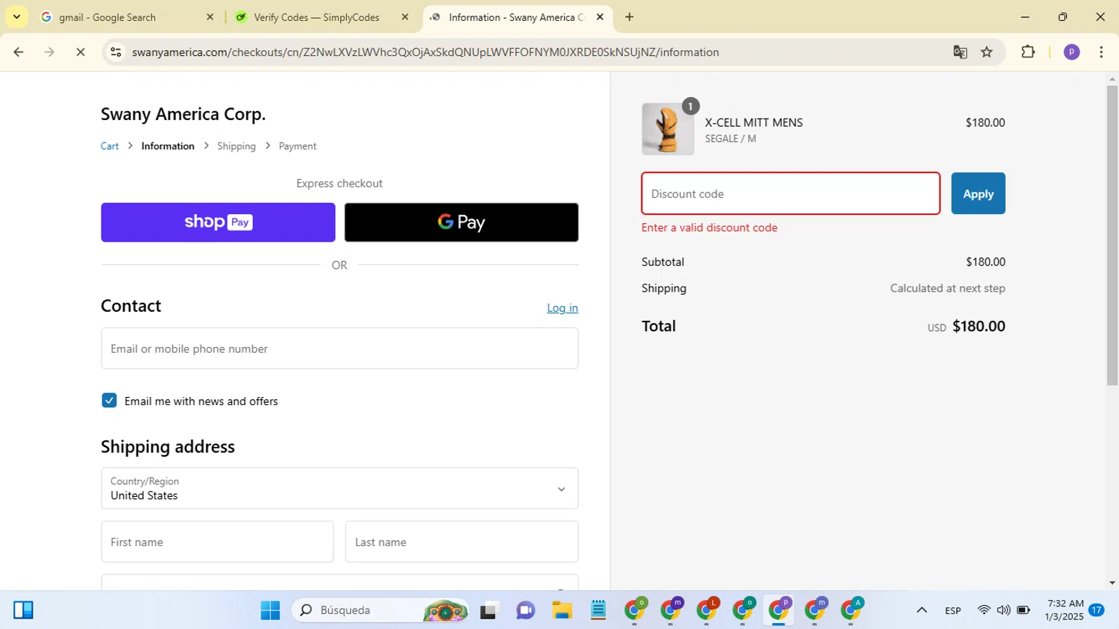Switch to Chrome window with A profile badge
This screenshot has height=629, width=1119.
point(851,610)
